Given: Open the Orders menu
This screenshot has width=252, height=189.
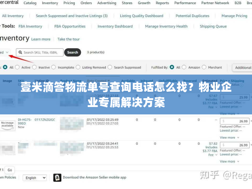Looking at the screenshot, I should coord(86,3).
